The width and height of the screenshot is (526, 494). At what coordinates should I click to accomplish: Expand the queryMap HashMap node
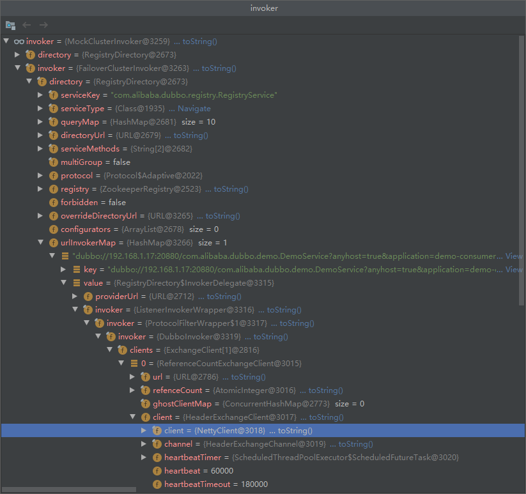40,121
